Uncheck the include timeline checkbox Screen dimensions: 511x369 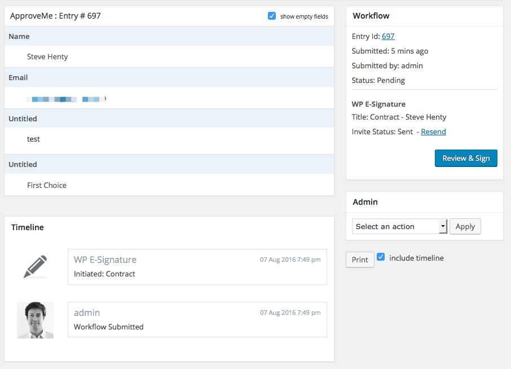(x=381, y=257)
